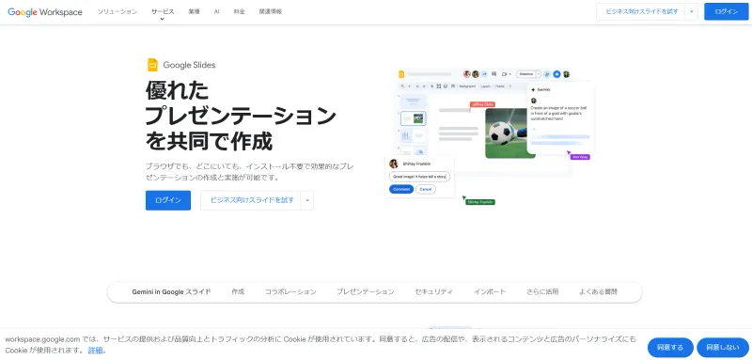Expand the サービス menu

click(163, 12)
